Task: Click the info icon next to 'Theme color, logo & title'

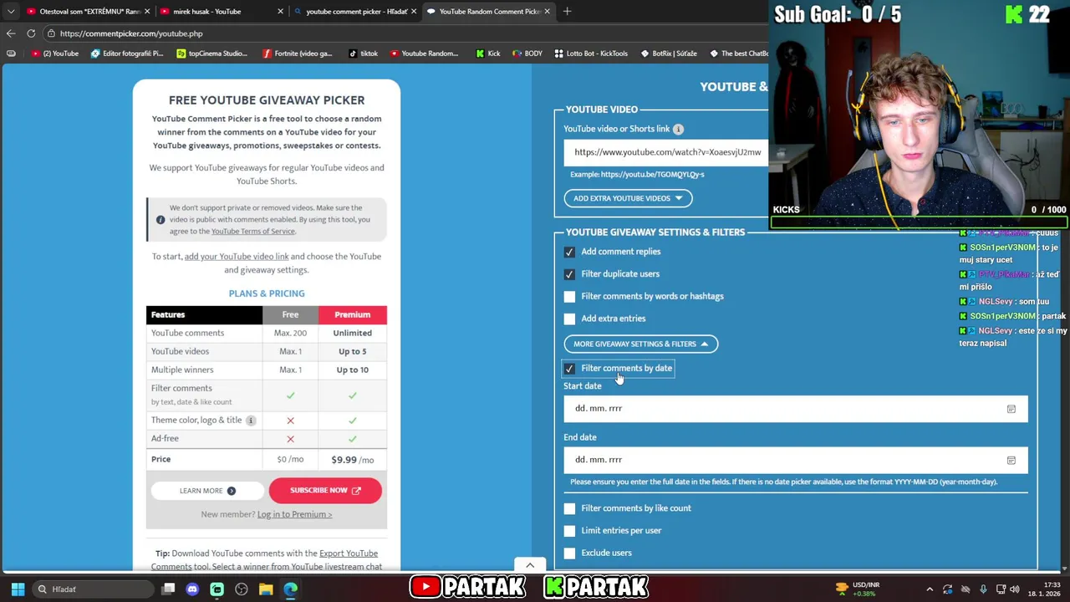Action: click(x=250, y=421)
